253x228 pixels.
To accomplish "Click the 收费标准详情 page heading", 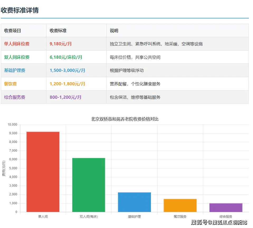I will tap(20, 10).
